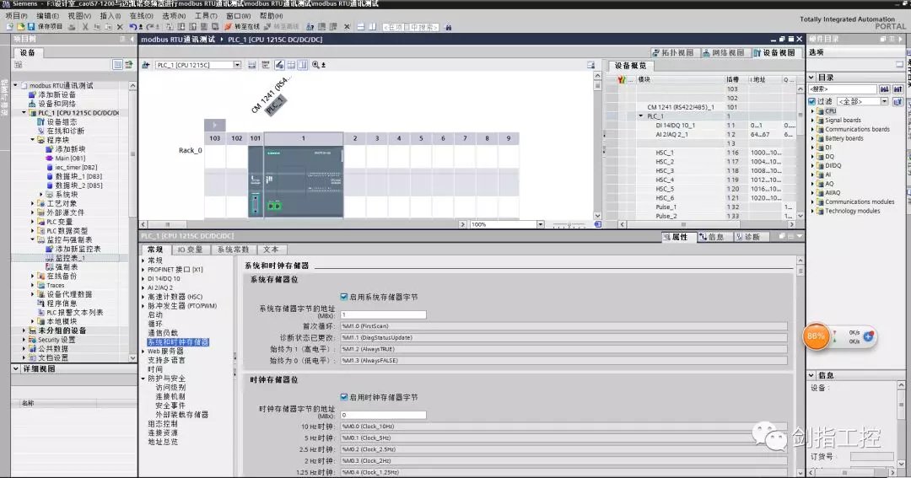
Task: Select 系统和时钟存储器 in properties navigation
Action: (x=178, y=342)
